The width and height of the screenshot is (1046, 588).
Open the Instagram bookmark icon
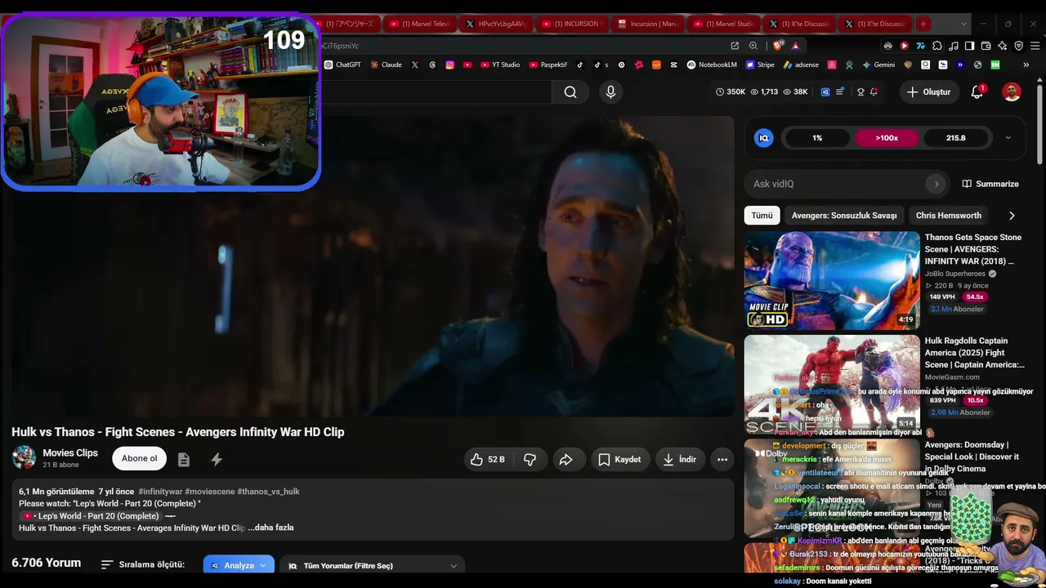click(x=449, y=65)
